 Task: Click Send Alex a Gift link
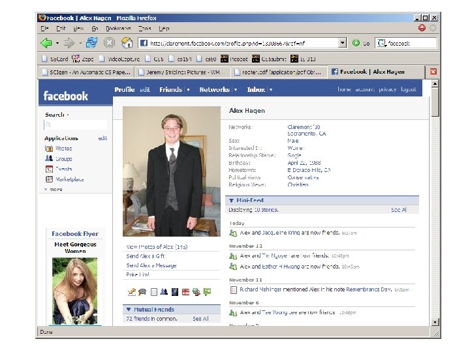click(146, 256)
